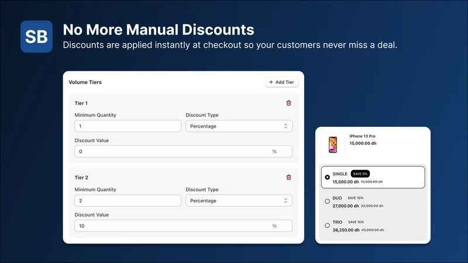
Task: Open Tier 1 Discount Type dropdown
Action: pyautogui.click(x=239, y=126)
